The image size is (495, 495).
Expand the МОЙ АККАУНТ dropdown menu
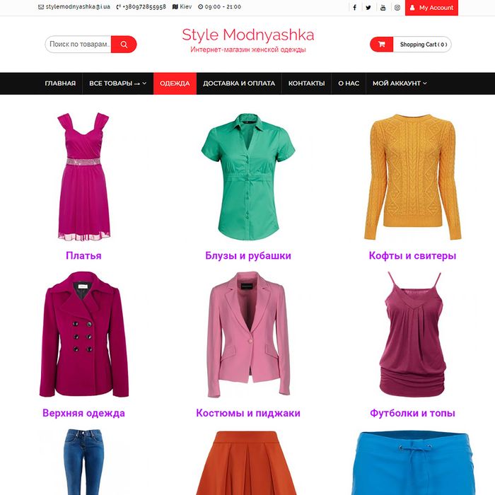click(x=400, y=83)
